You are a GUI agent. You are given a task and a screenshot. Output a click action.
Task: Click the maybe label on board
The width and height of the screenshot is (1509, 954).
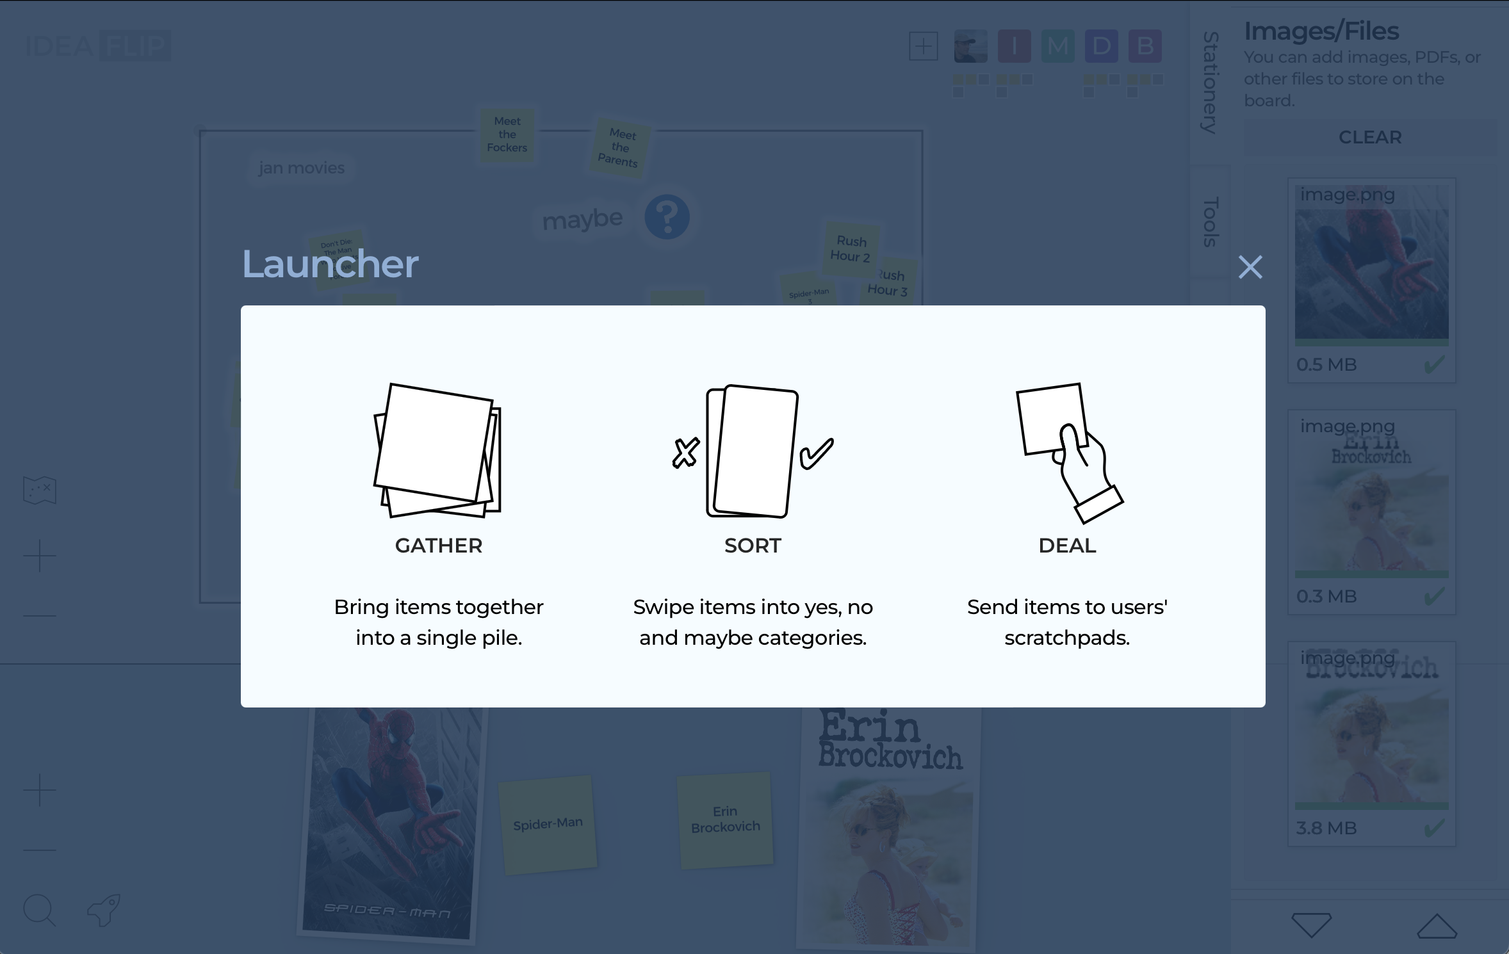click(582, 219)
